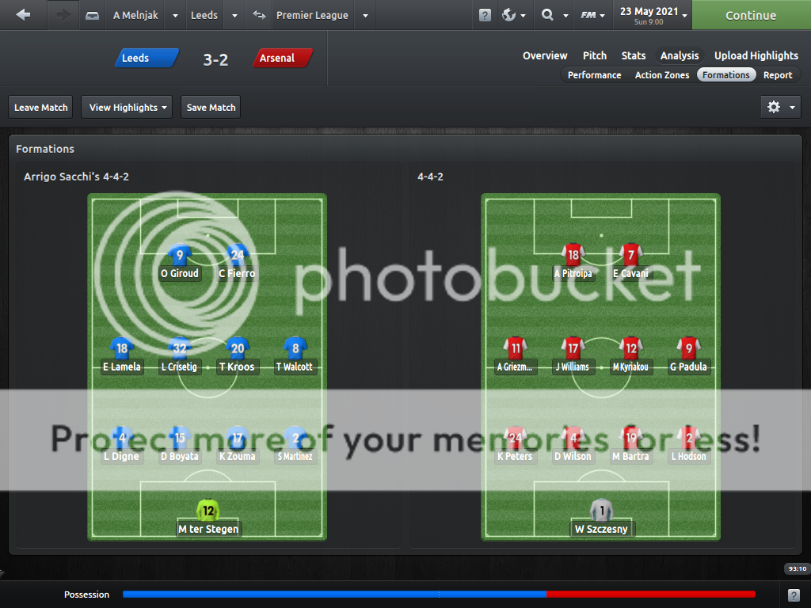Open the FM logo menu

coord(592,15)
